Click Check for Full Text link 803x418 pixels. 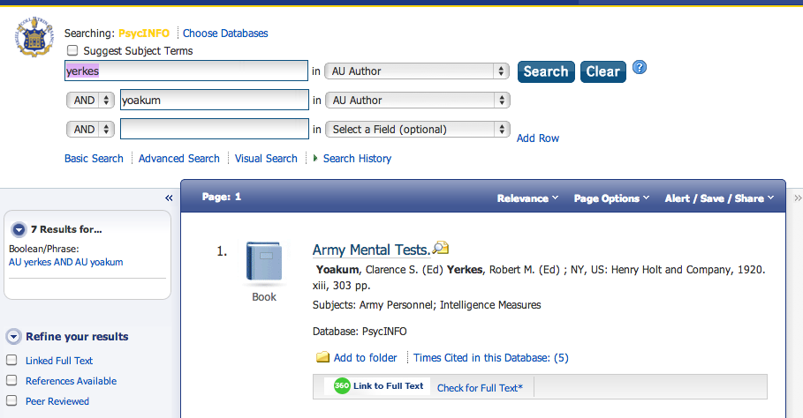480,388
